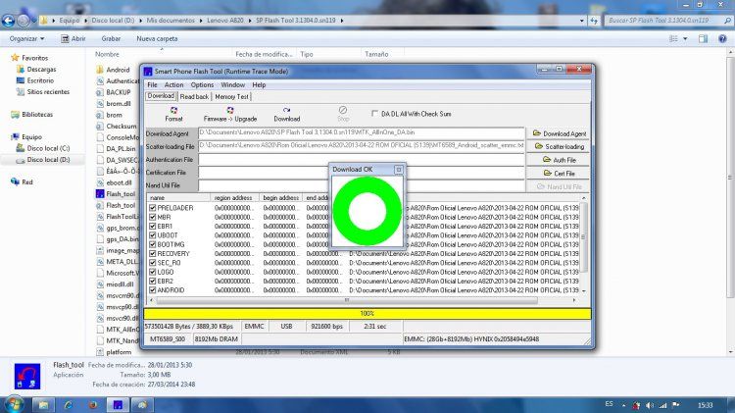Click Internet Explorer taskbar icon
This screenshot has width=735, height=413.
69,404
